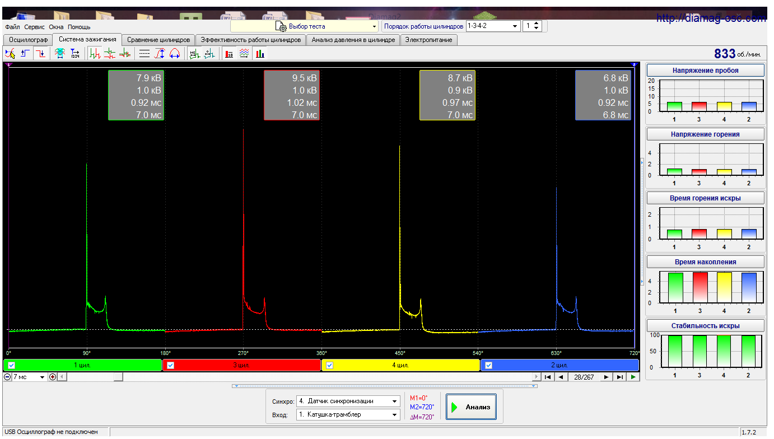Select the stacked cylinders display icon
This screenshot has height=439, width=774.
click(110, 54)
